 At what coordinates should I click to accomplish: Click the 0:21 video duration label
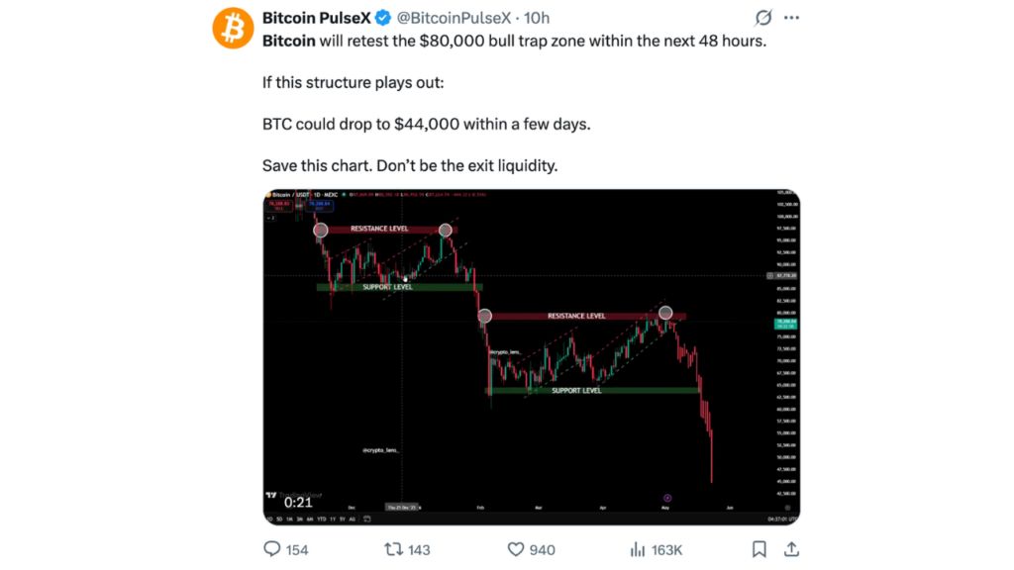click(298, 502)
